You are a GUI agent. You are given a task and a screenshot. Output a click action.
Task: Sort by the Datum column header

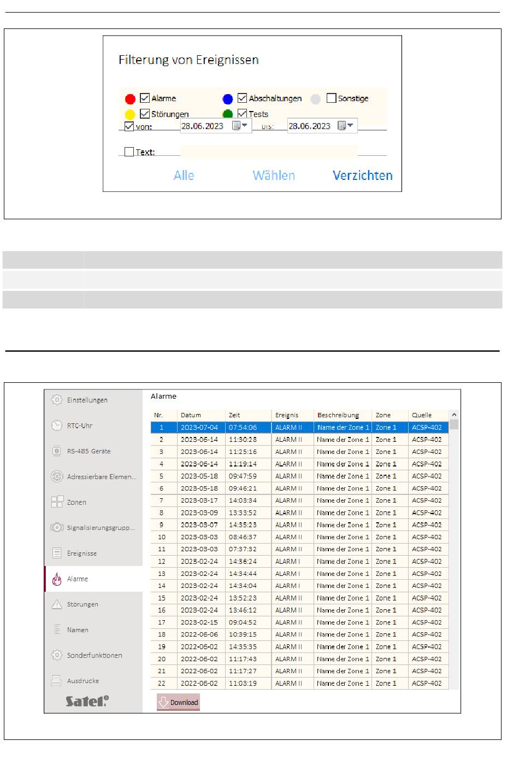click(201, 415)
